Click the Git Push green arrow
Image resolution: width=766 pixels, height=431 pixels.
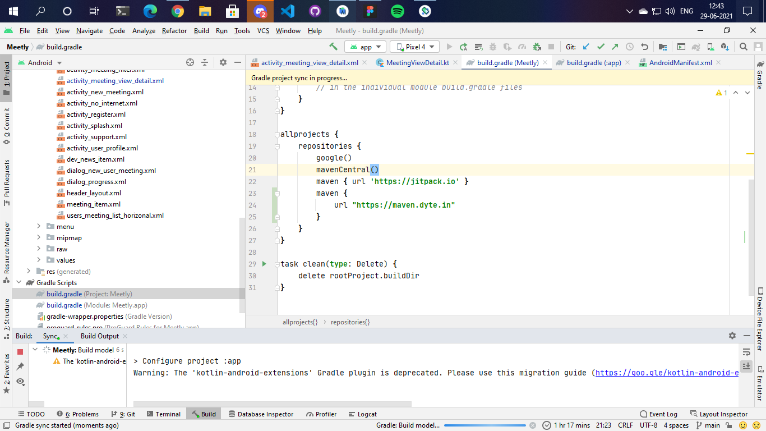tap(615, 47)
